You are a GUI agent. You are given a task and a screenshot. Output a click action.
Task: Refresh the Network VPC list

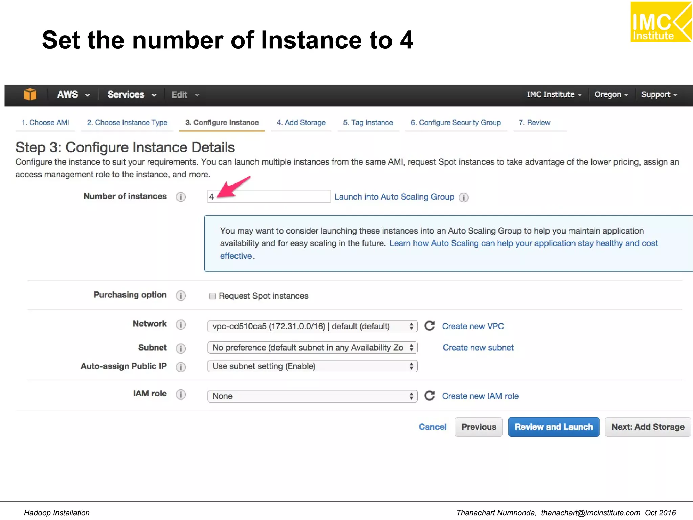[430, 326]
